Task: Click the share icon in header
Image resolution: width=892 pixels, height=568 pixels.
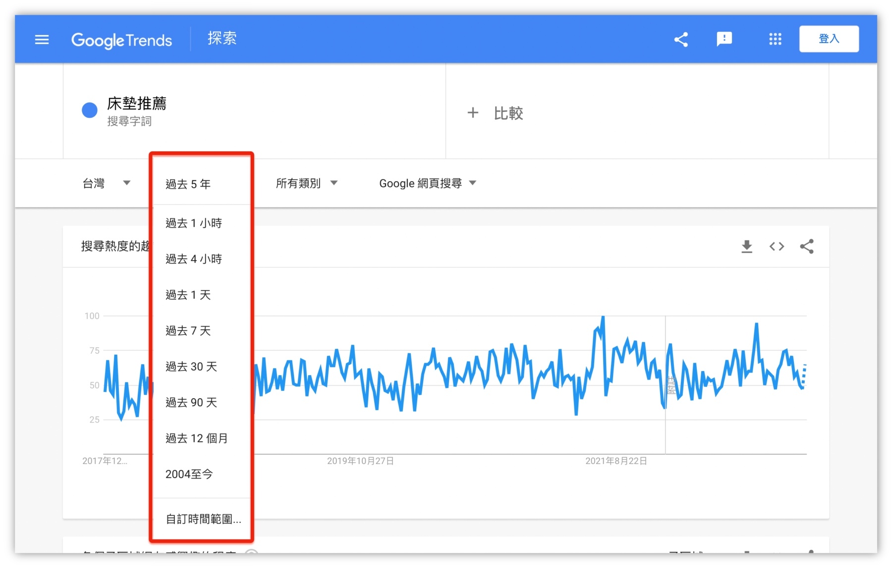Action: point(681,40)
